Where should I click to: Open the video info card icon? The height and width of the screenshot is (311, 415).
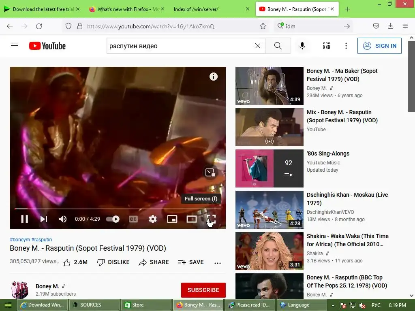(x=214, y=77)
